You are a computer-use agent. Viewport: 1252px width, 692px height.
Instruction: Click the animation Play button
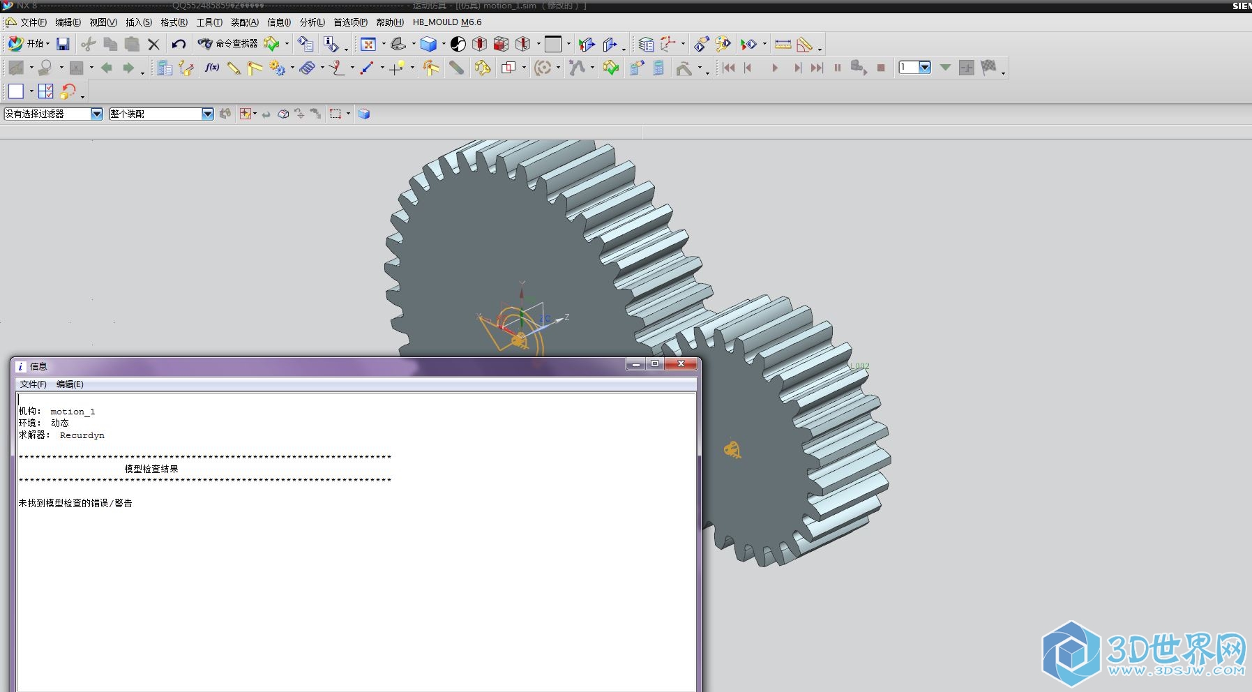coord(774,68)
